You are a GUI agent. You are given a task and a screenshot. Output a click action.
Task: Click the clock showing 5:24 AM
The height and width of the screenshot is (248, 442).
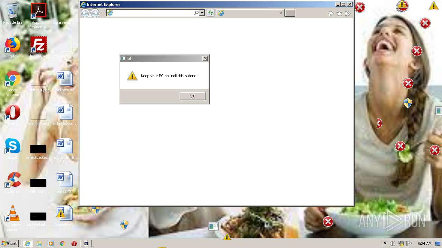coord(424,244)
